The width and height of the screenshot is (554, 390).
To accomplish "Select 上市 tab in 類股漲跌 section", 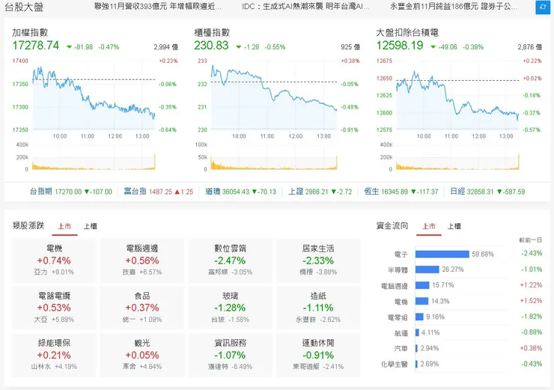I will (x=65, y=226).
